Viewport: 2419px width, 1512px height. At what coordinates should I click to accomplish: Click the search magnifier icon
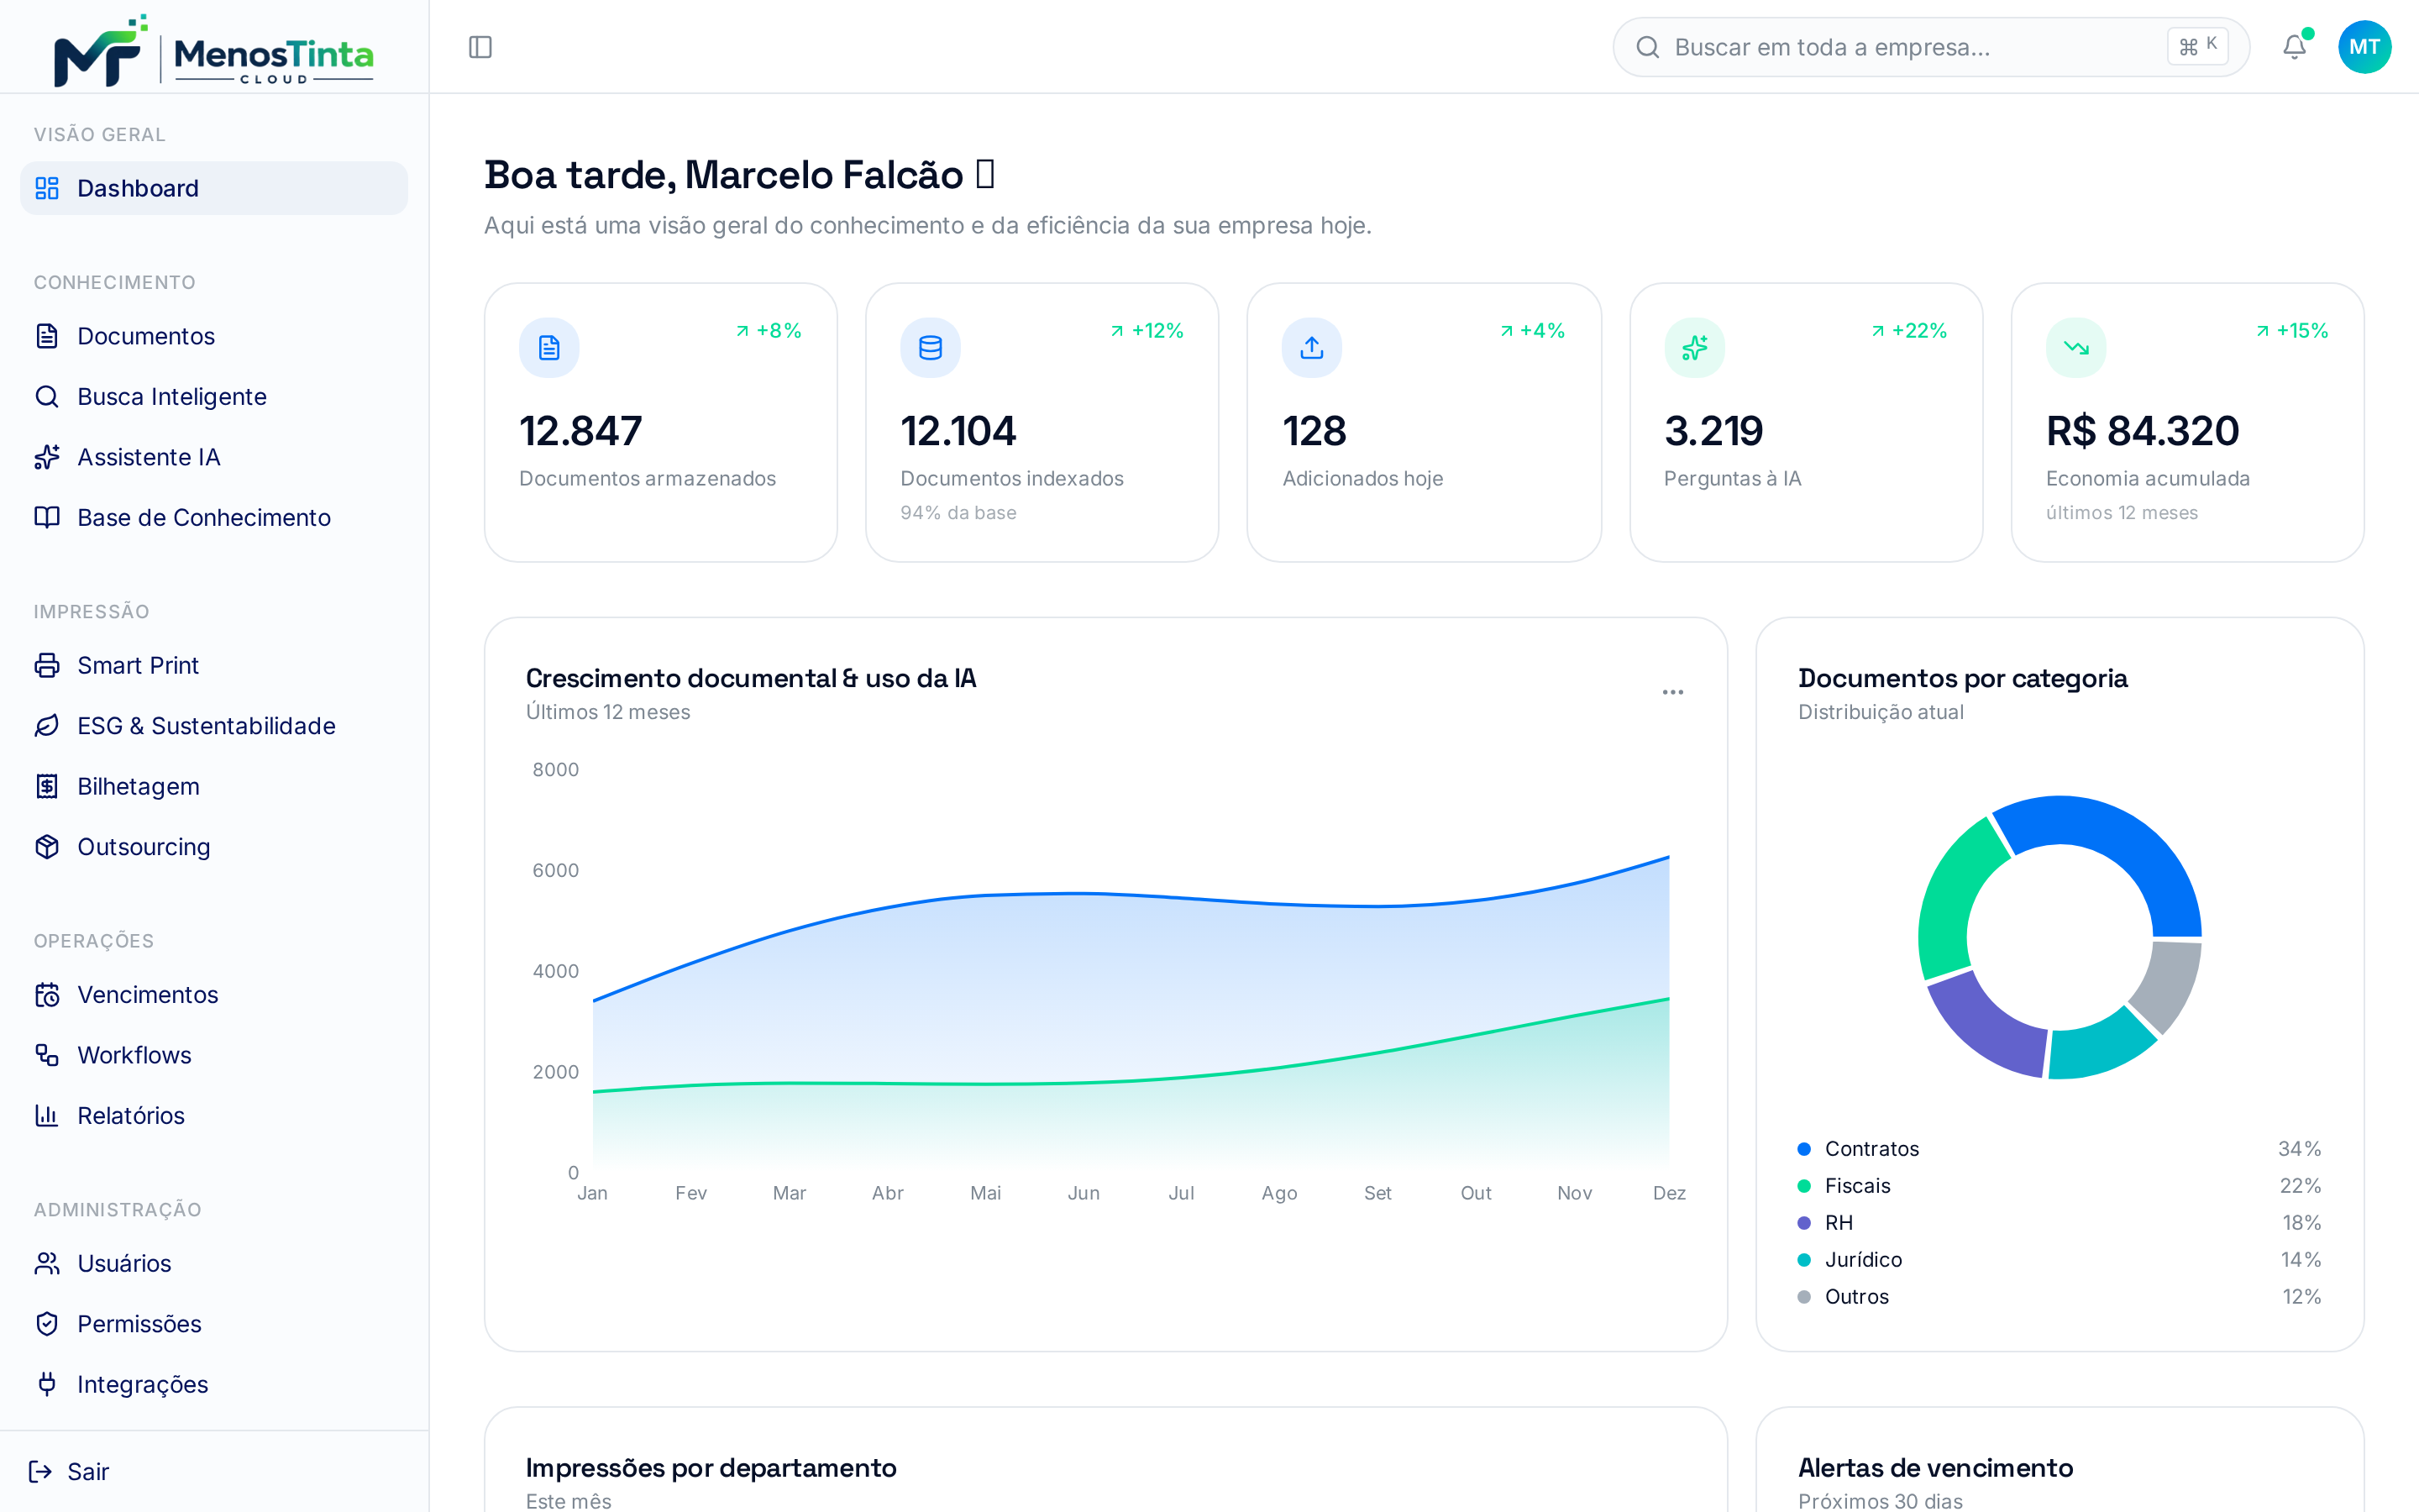[x=1647, y=47]
